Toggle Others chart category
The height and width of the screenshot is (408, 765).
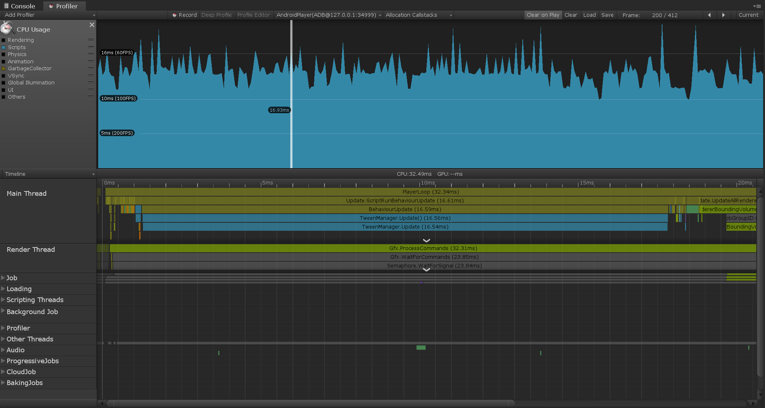4,97
